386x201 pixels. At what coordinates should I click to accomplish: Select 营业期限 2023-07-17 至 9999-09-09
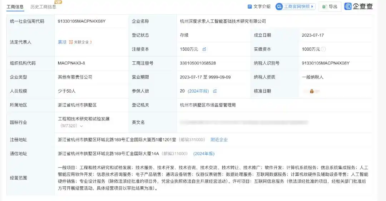(205, 77)
